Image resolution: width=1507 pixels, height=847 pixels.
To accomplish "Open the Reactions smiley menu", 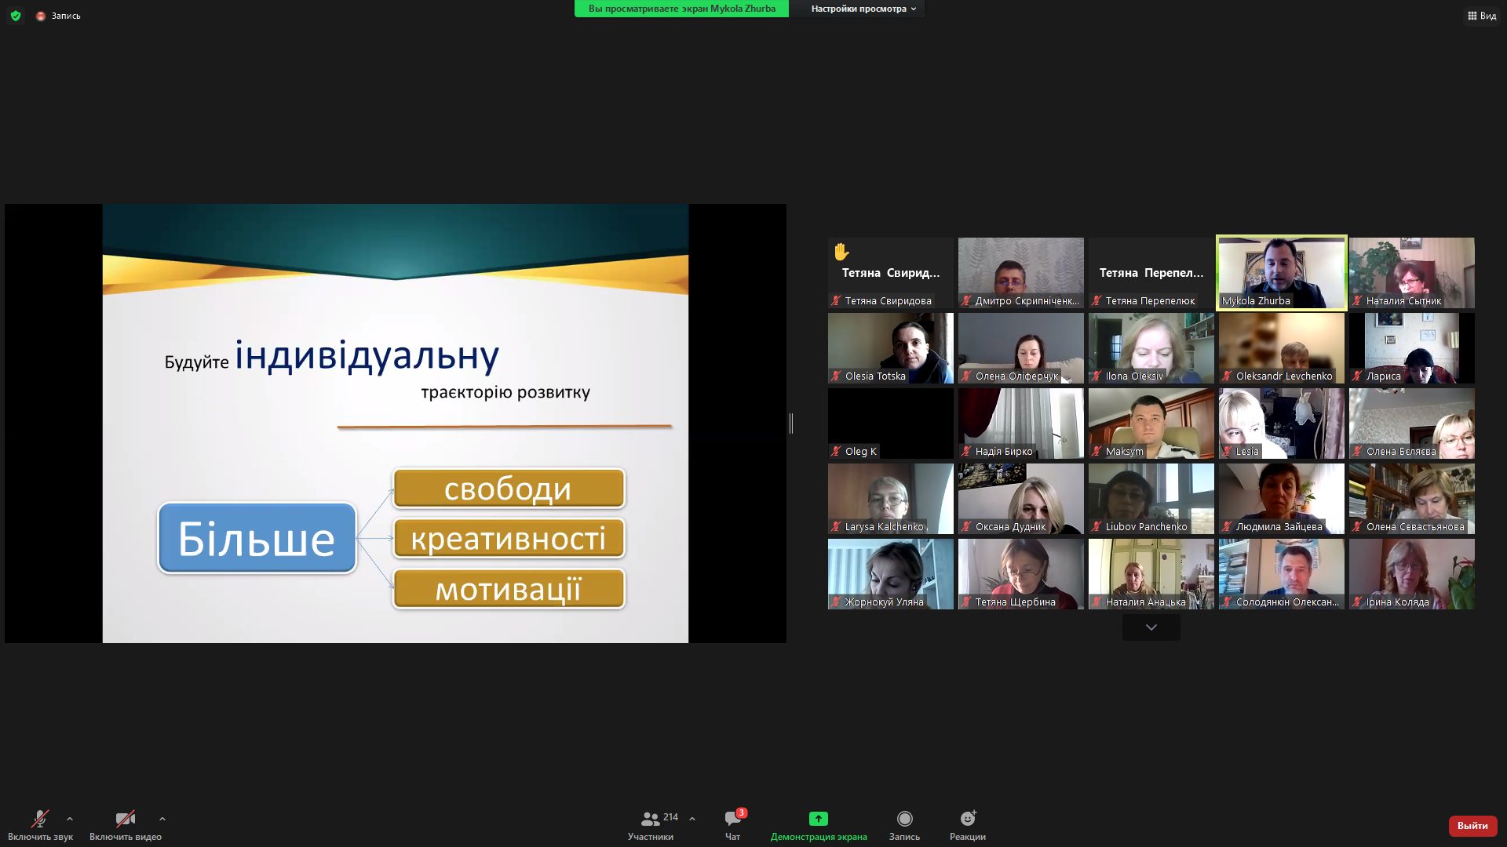I will point(967,819).
